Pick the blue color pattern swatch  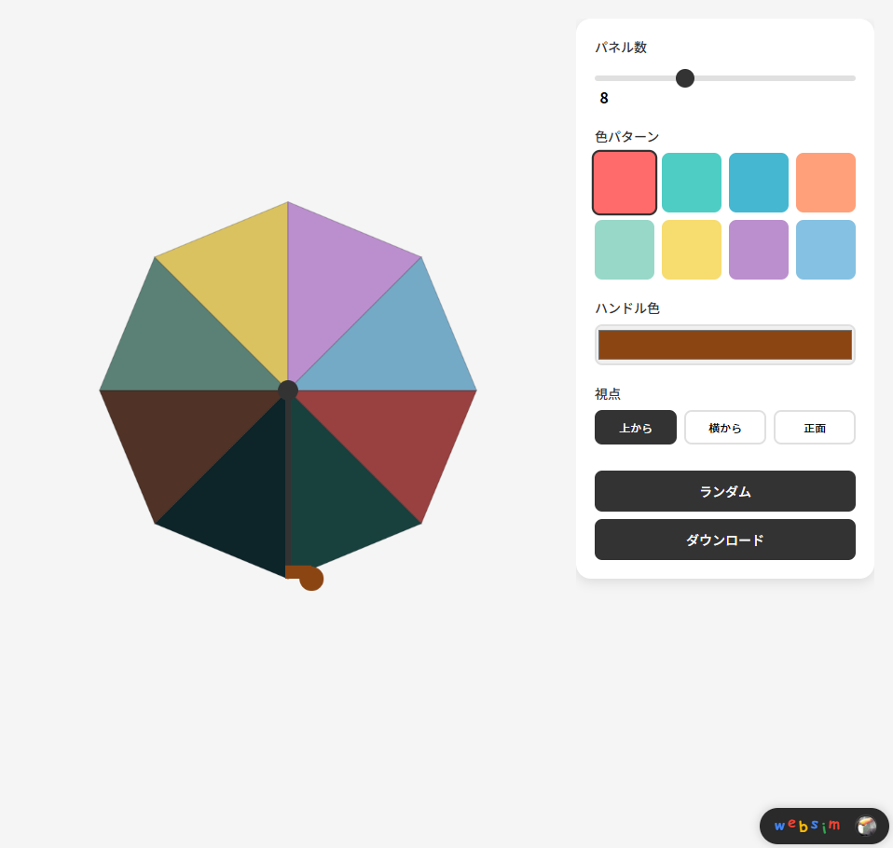pyautogui.click(x=759, y=183)
